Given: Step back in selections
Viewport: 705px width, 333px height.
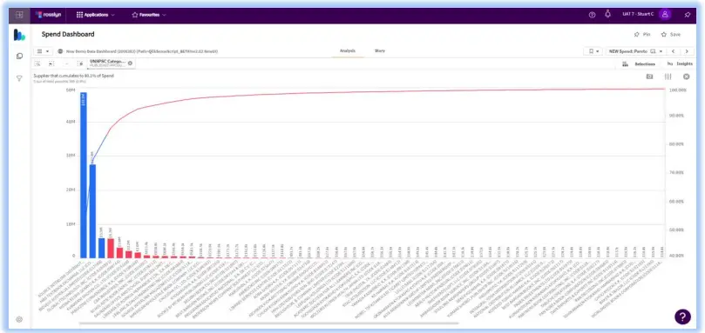Looking at the screenshot, I should [51, 63].
